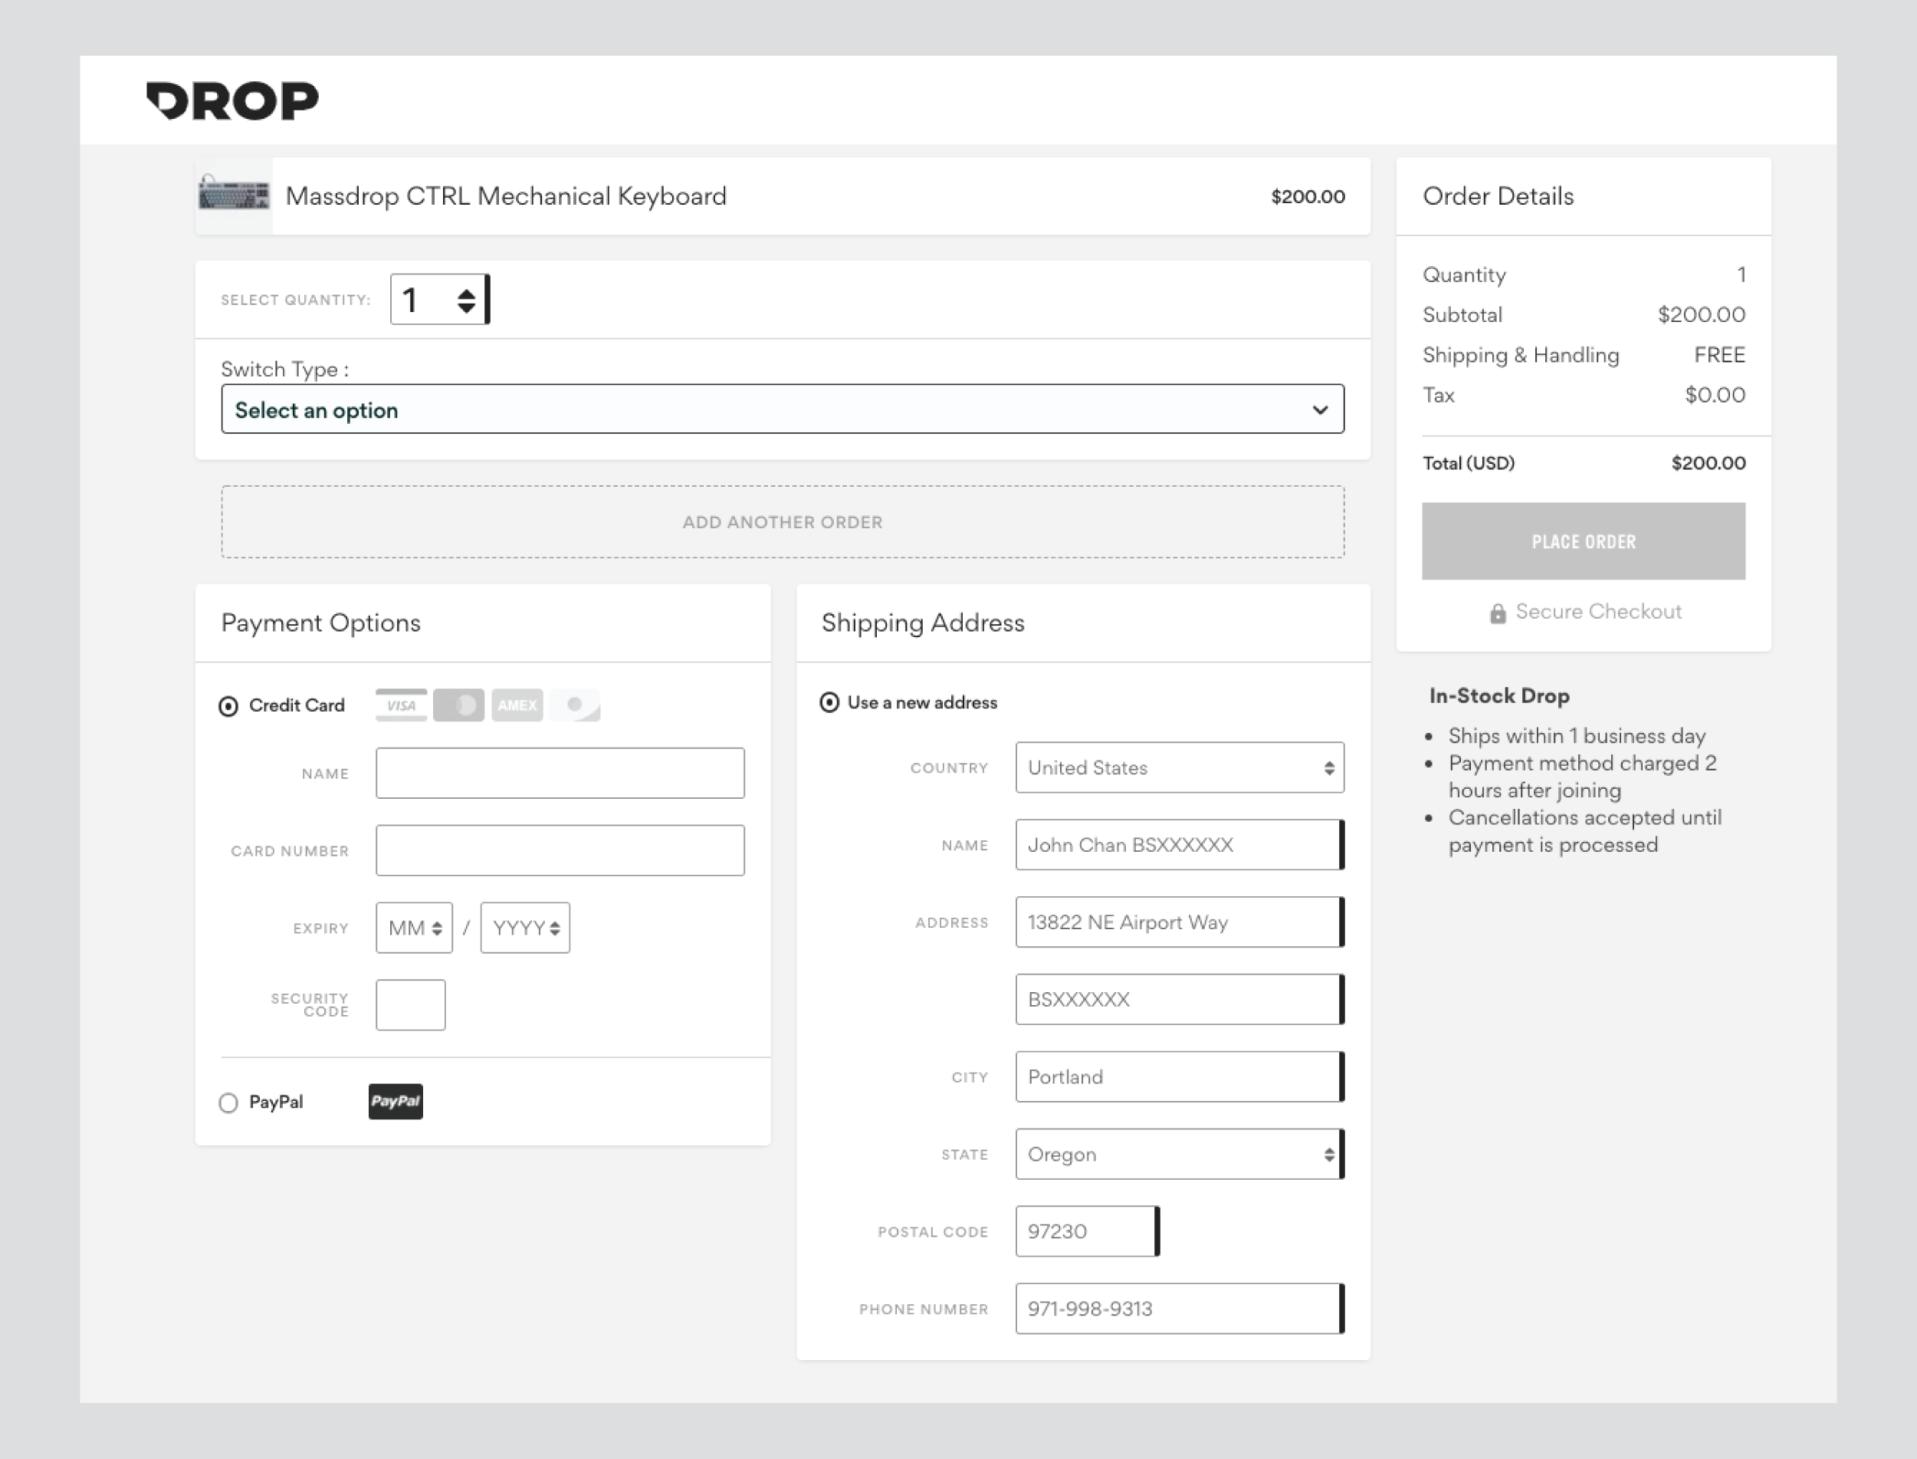Open the Switch Type dropdown

tap(783, 409)
